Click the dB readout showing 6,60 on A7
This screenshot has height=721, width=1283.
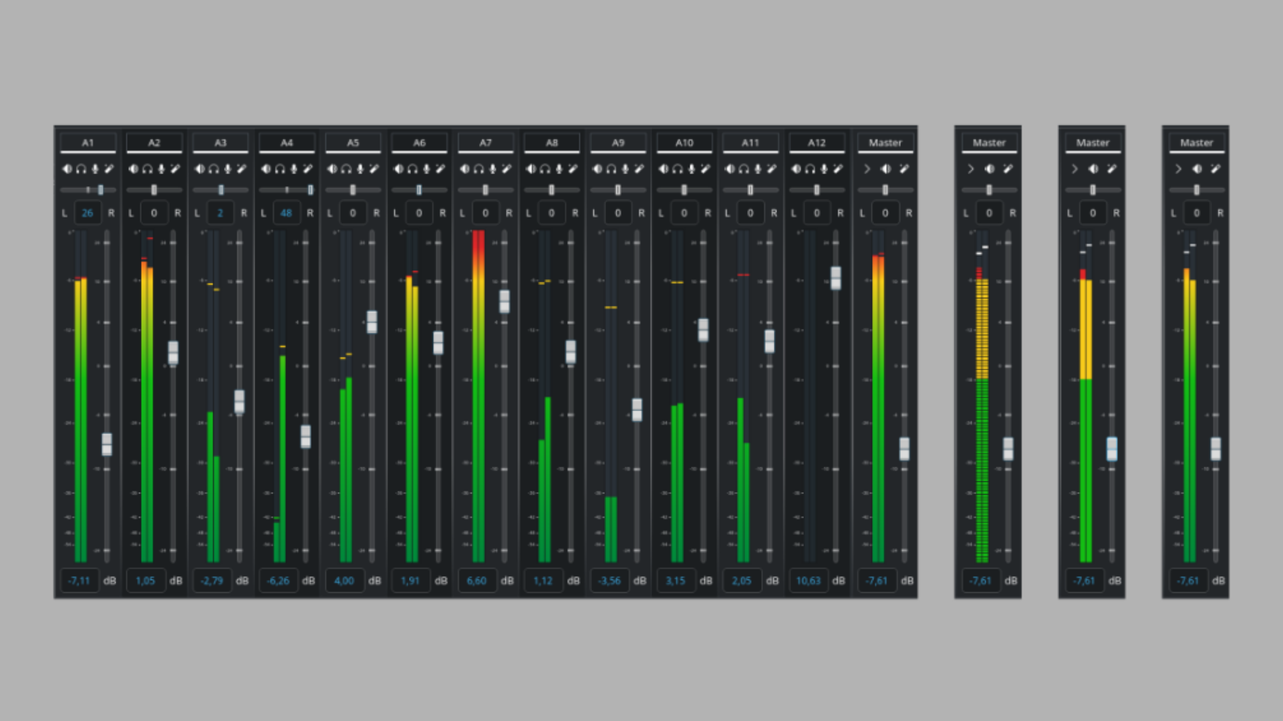(x=476, y=580)
